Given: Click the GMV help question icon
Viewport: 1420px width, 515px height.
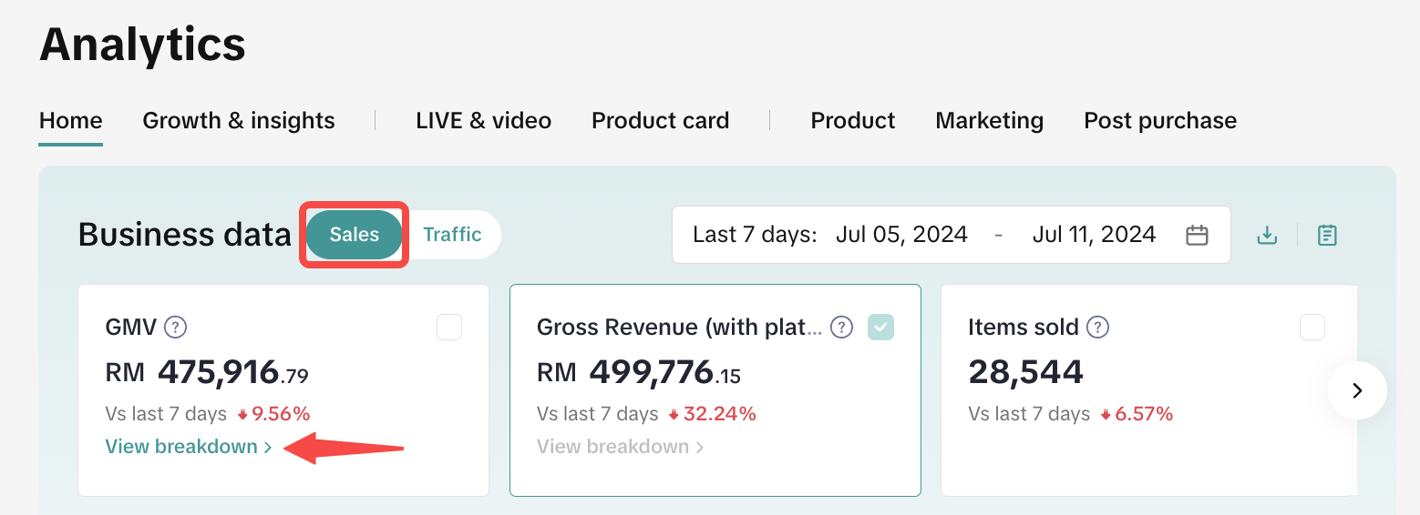Looking at the screenshot, I should point(176,327).
